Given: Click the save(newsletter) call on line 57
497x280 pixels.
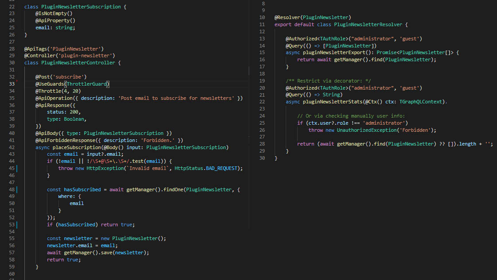Looking at the screenshot, I should coord(124,252).
